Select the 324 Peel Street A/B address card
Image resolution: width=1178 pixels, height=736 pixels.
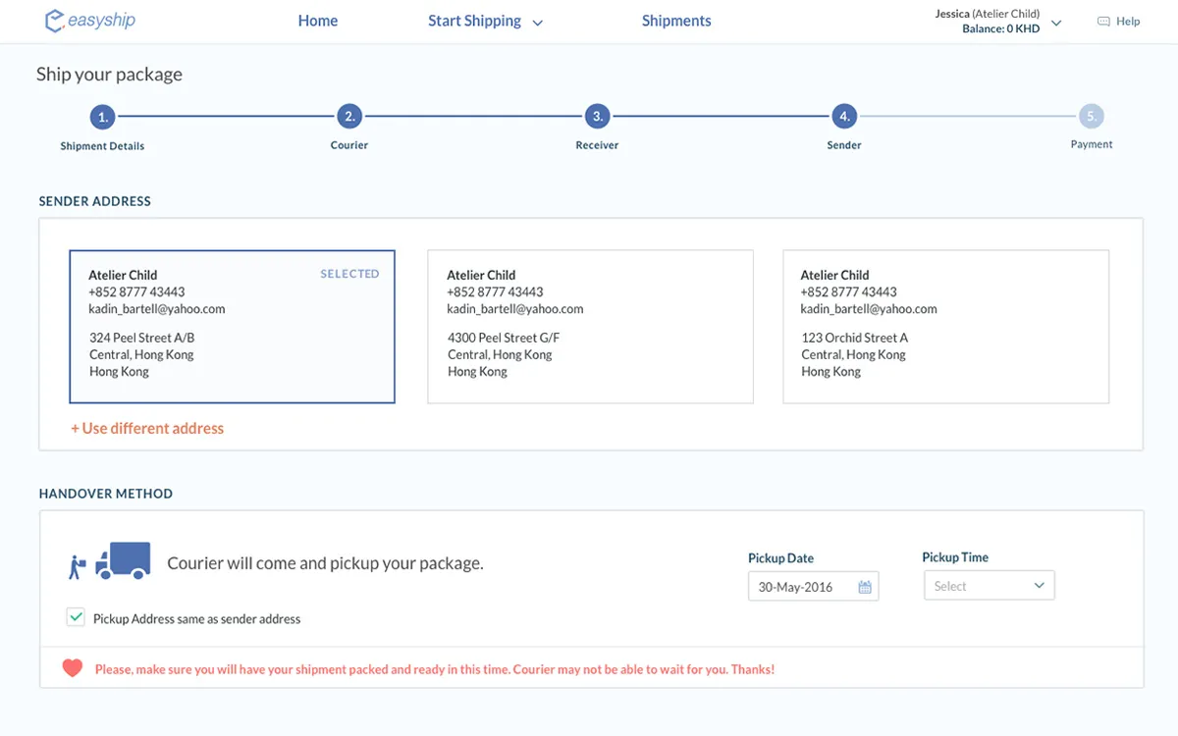pos(232,327)
